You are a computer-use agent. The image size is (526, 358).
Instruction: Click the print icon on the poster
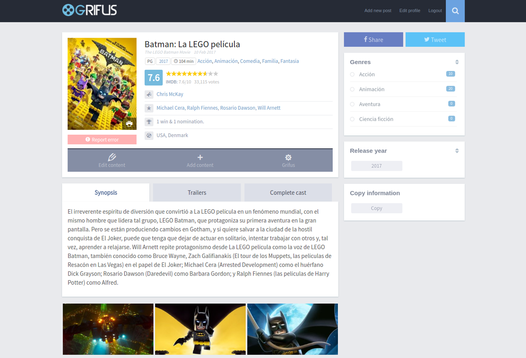[x=129, y=124]
